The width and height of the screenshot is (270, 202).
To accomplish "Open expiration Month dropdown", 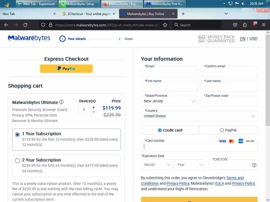I will click(x=157, y=165).
